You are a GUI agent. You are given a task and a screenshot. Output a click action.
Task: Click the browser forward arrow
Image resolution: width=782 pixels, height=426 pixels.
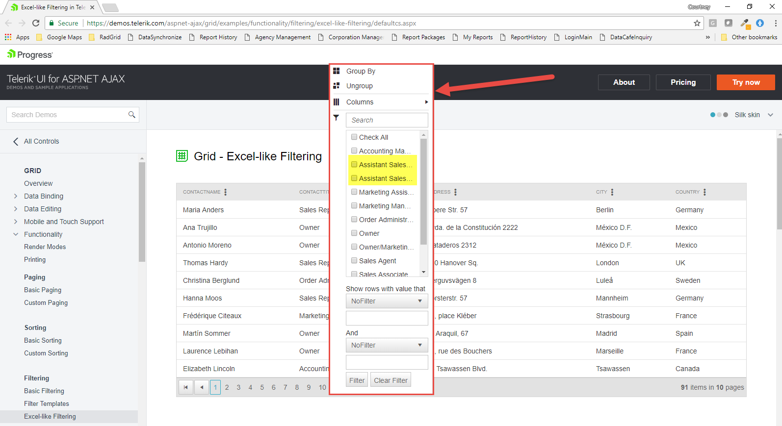22,23
